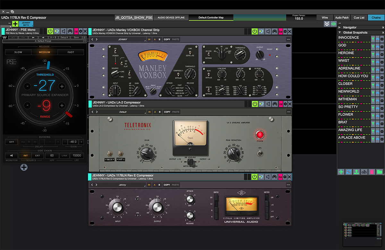Delete snapshot with the pink trash icon

372,172
